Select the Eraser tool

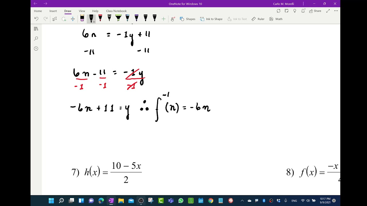tap(82, 19)
